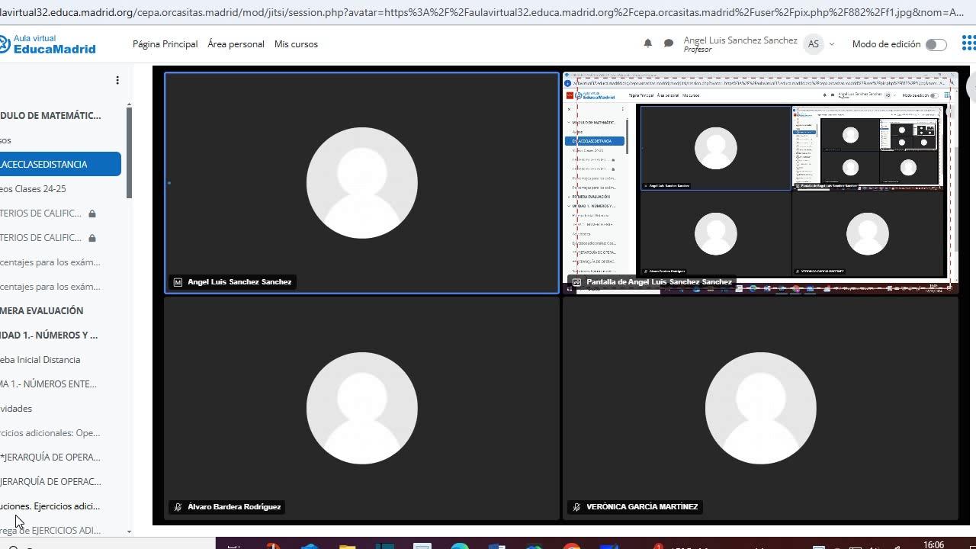This screenshot has width=976, height=549.
Task: Open Mis cursos in the top navigation
Action: (x=296, y=44)
